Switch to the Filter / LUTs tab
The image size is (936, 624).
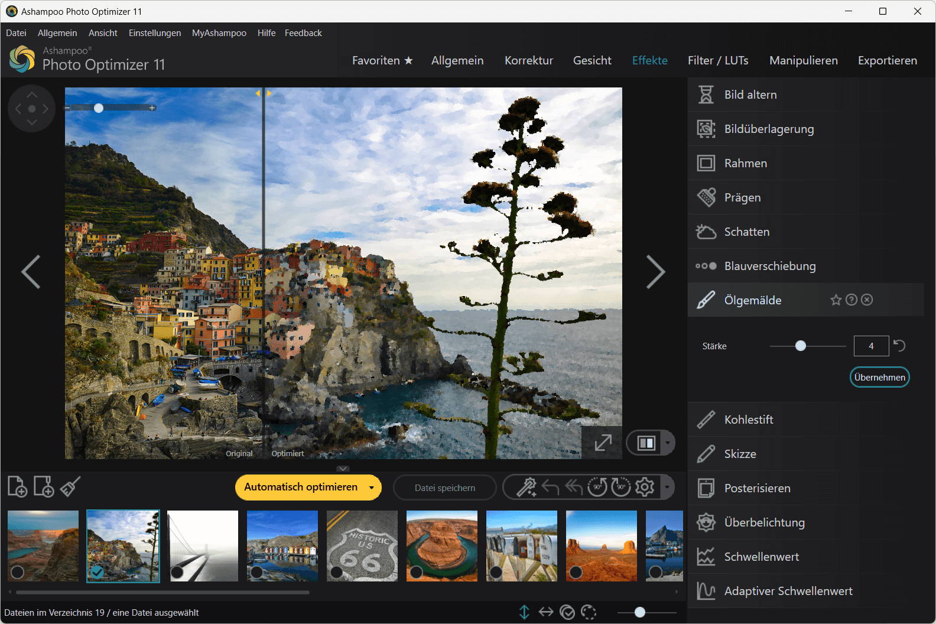[718, 60]
